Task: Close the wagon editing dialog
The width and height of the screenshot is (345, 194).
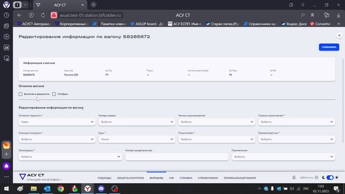Action: click(339, 36)
